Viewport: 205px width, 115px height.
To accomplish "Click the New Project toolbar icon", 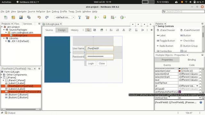I will click(13, 17).
